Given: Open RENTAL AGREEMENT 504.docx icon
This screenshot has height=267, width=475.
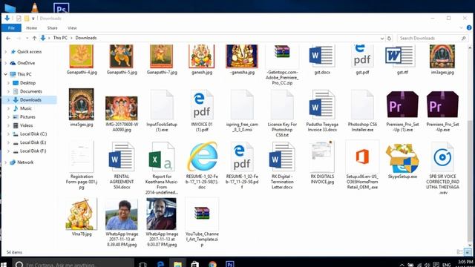Looking at the screenshot, I should pos(122,156).
